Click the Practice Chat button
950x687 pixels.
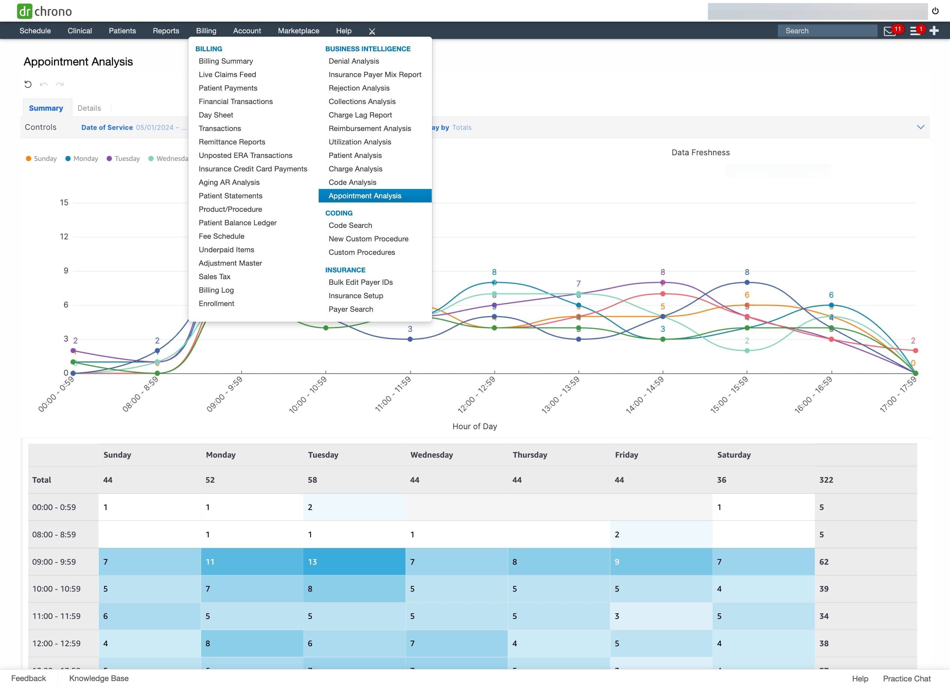tap(907, 678)
